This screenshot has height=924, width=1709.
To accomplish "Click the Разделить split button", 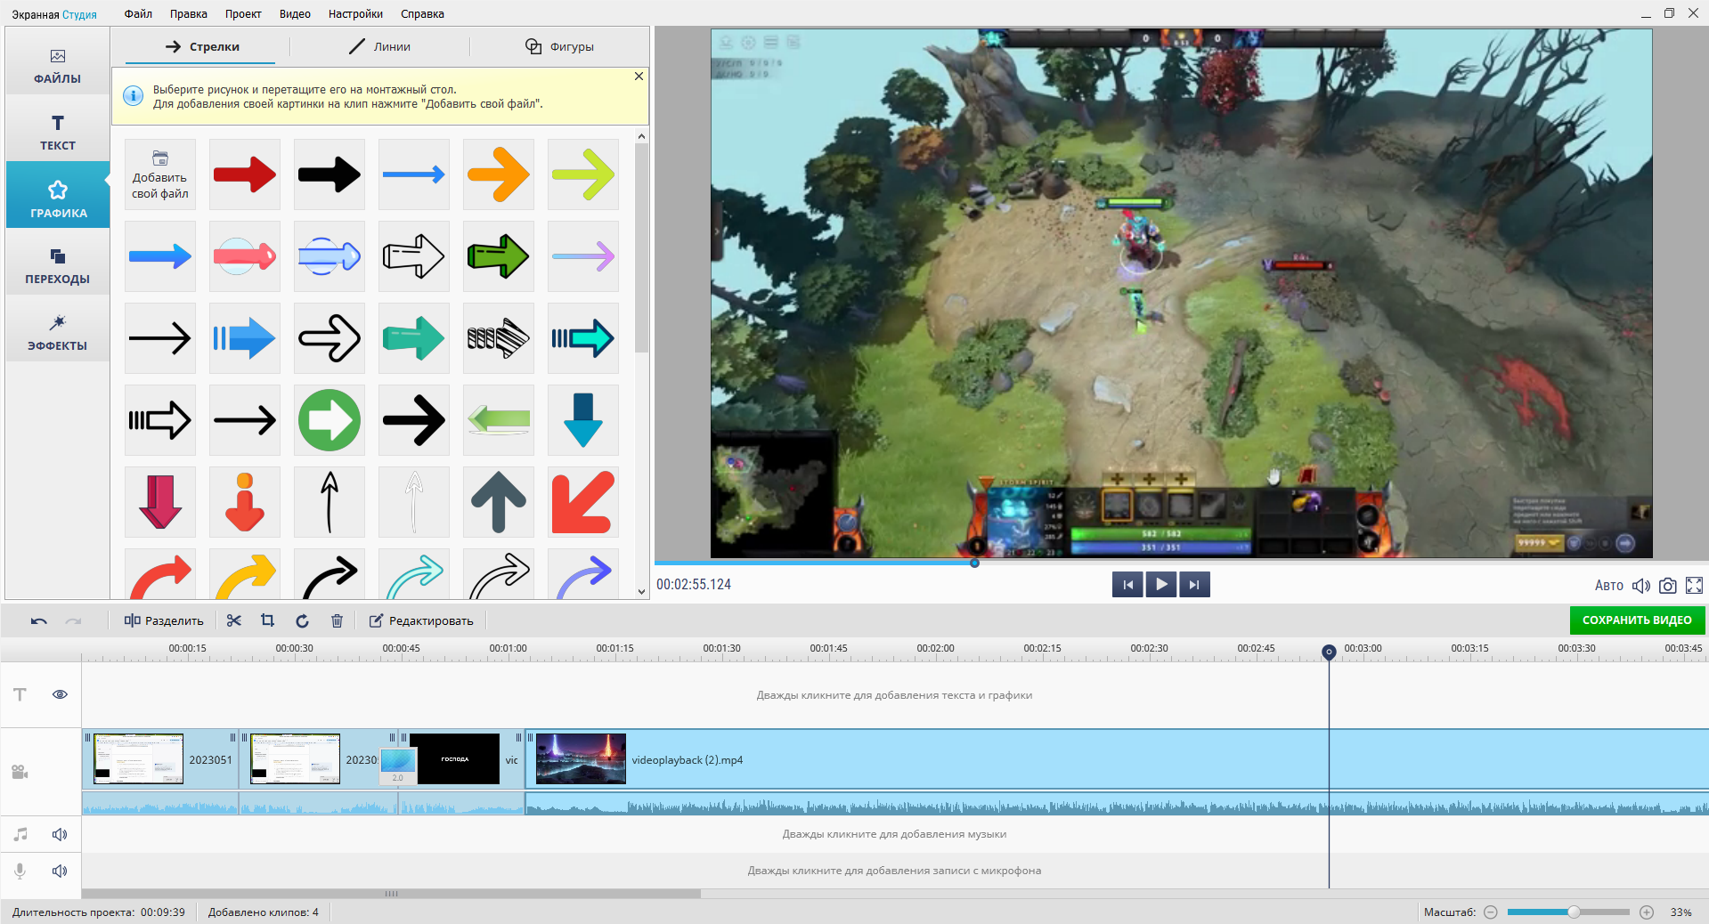I will (164, 621).
